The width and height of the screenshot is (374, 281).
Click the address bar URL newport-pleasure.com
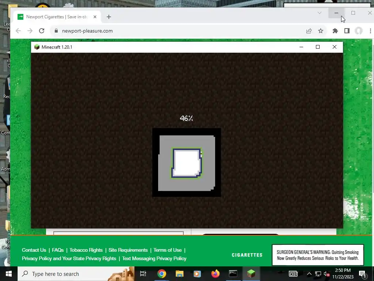(x=87, y=31)
